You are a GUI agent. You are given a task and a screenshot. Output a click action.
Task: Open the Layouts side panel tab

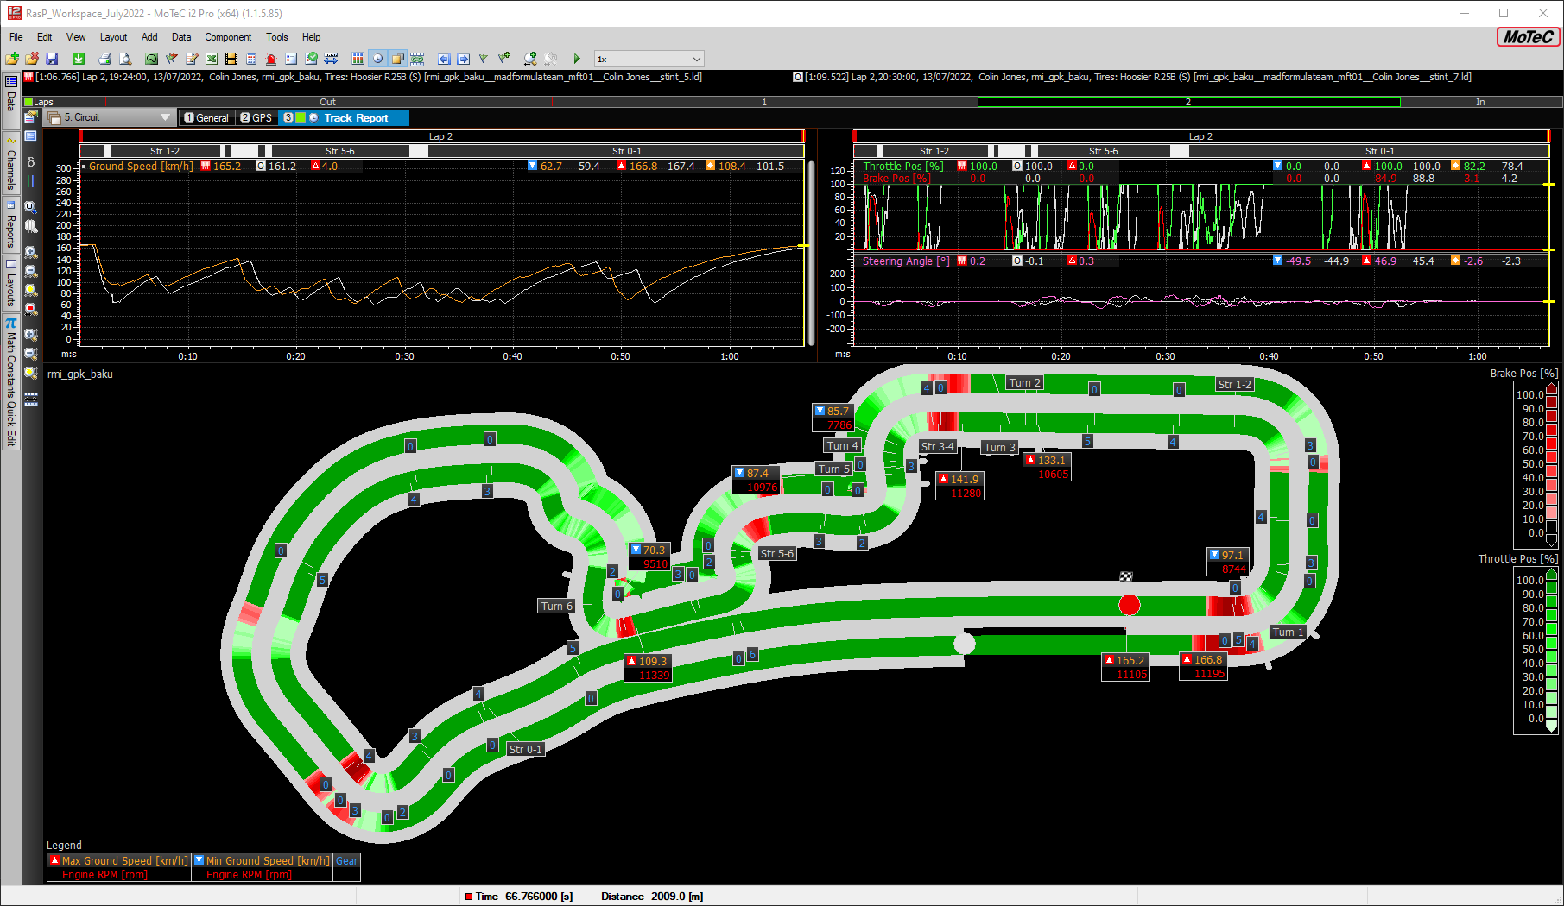click(x=11, y=285)
